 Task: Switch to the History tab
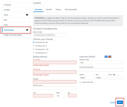click(x=58, y=10)
